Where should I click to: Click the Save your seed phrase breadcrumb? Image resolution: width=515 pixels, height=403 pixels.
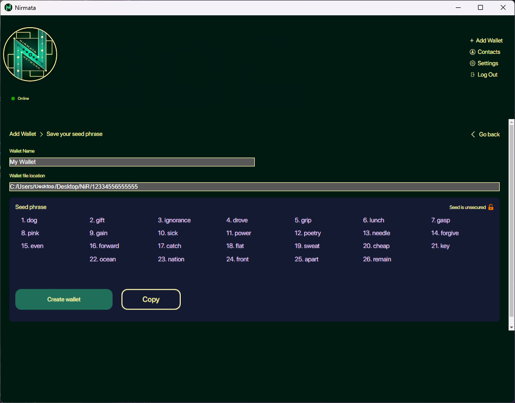[x=75, y=134]
